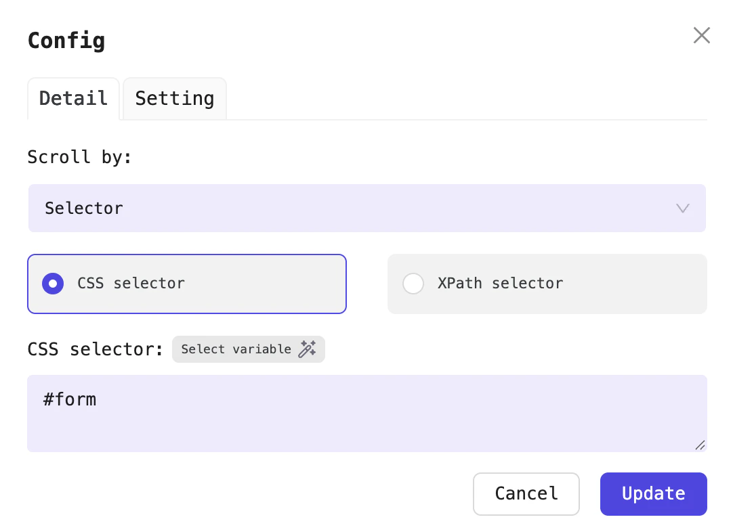
Task: Click the Select variable button
Action: click(x=248, y=349)
